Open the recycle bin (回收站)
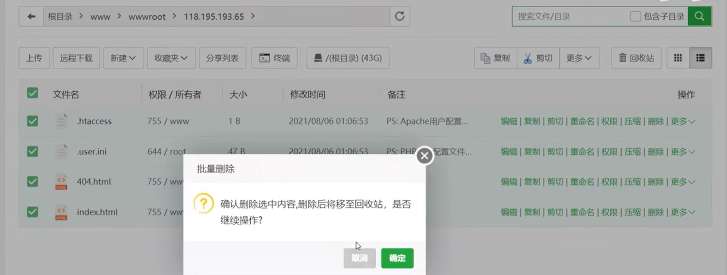 click(x=636, y=58)
